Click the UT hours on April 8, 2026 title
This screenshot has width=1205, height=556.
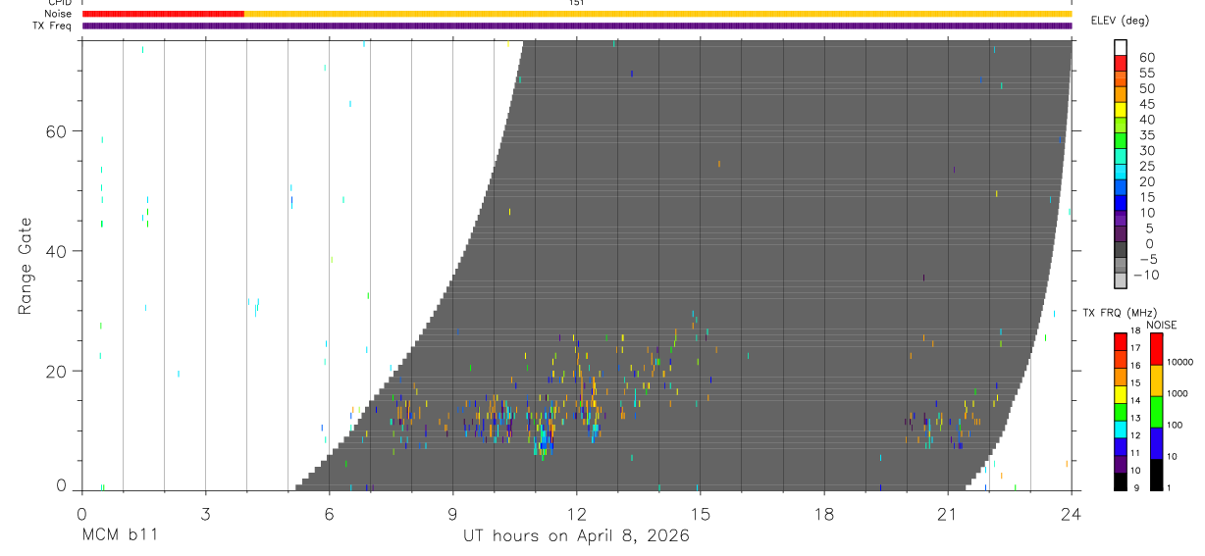pos(577,536)
